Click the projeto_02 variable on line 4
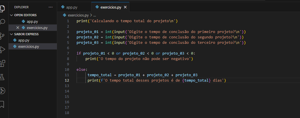 coord(87,37)
